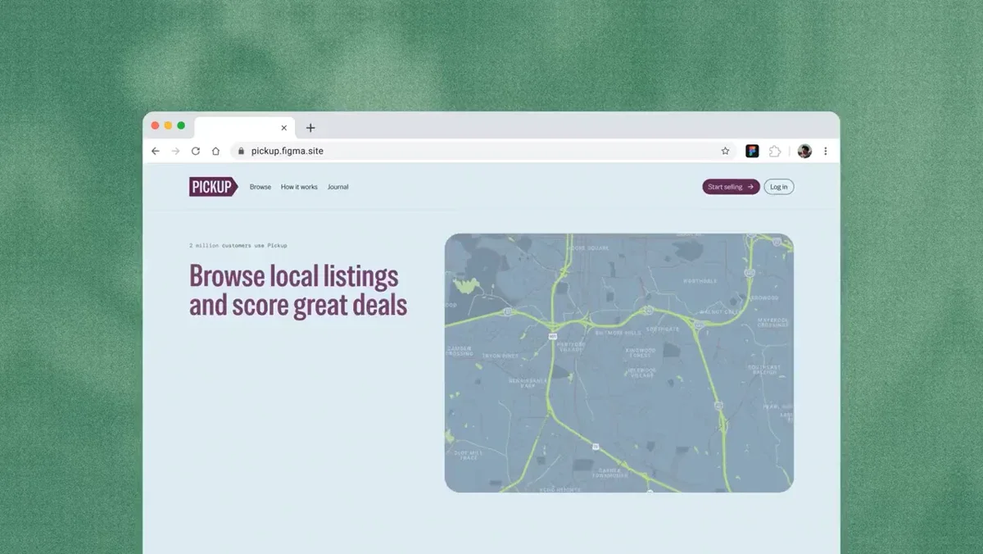
Task: Open the How it works link
Action: [299, 187]
